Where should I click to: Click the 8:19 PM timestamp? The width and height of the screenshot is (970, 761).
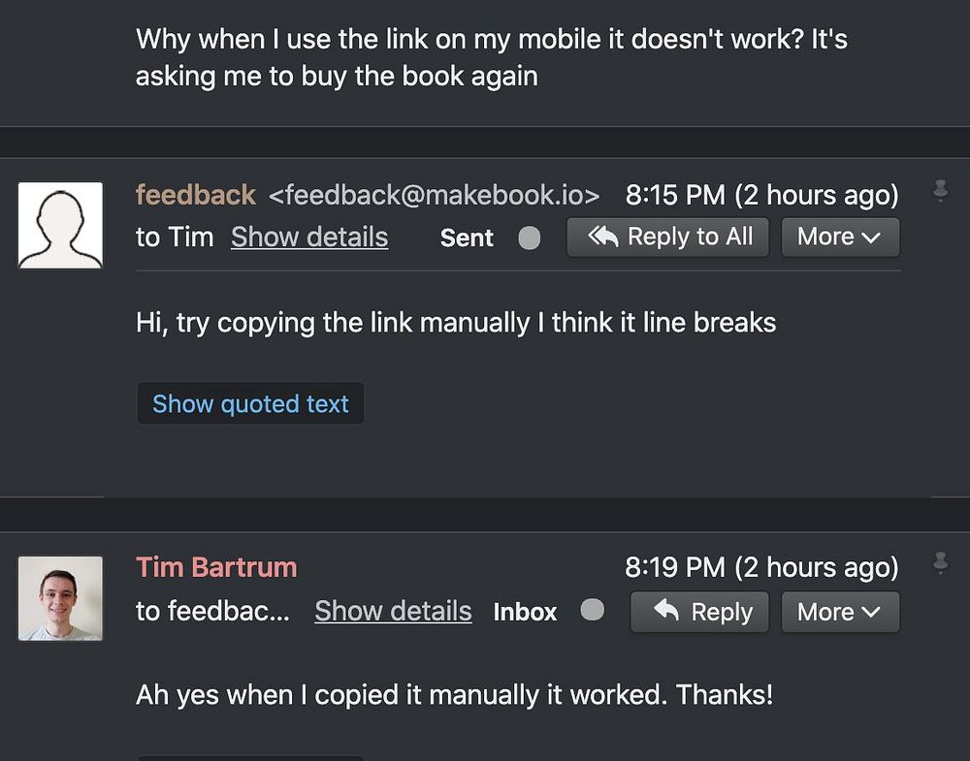point(761,567)
